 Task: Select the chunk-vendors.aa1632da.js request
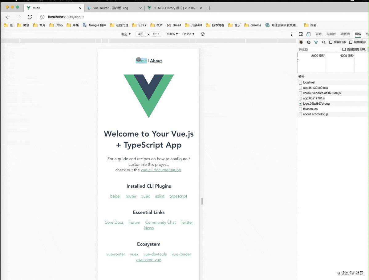coord(333,93)
